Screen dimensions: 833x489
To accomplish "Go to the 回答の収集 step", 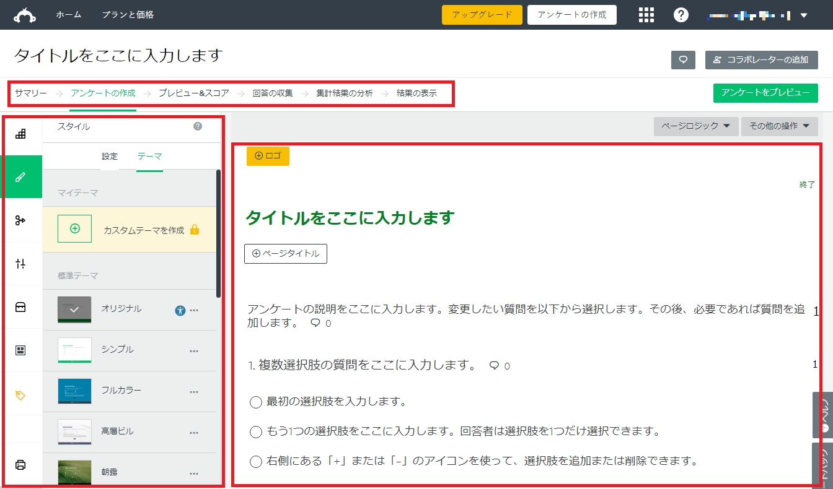I will coord(273,93).
